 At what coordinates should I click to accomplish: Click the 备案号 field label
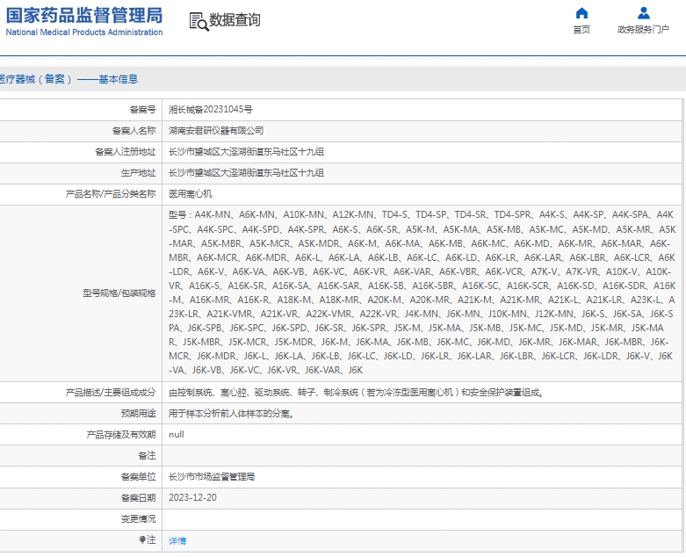(142, 110)
